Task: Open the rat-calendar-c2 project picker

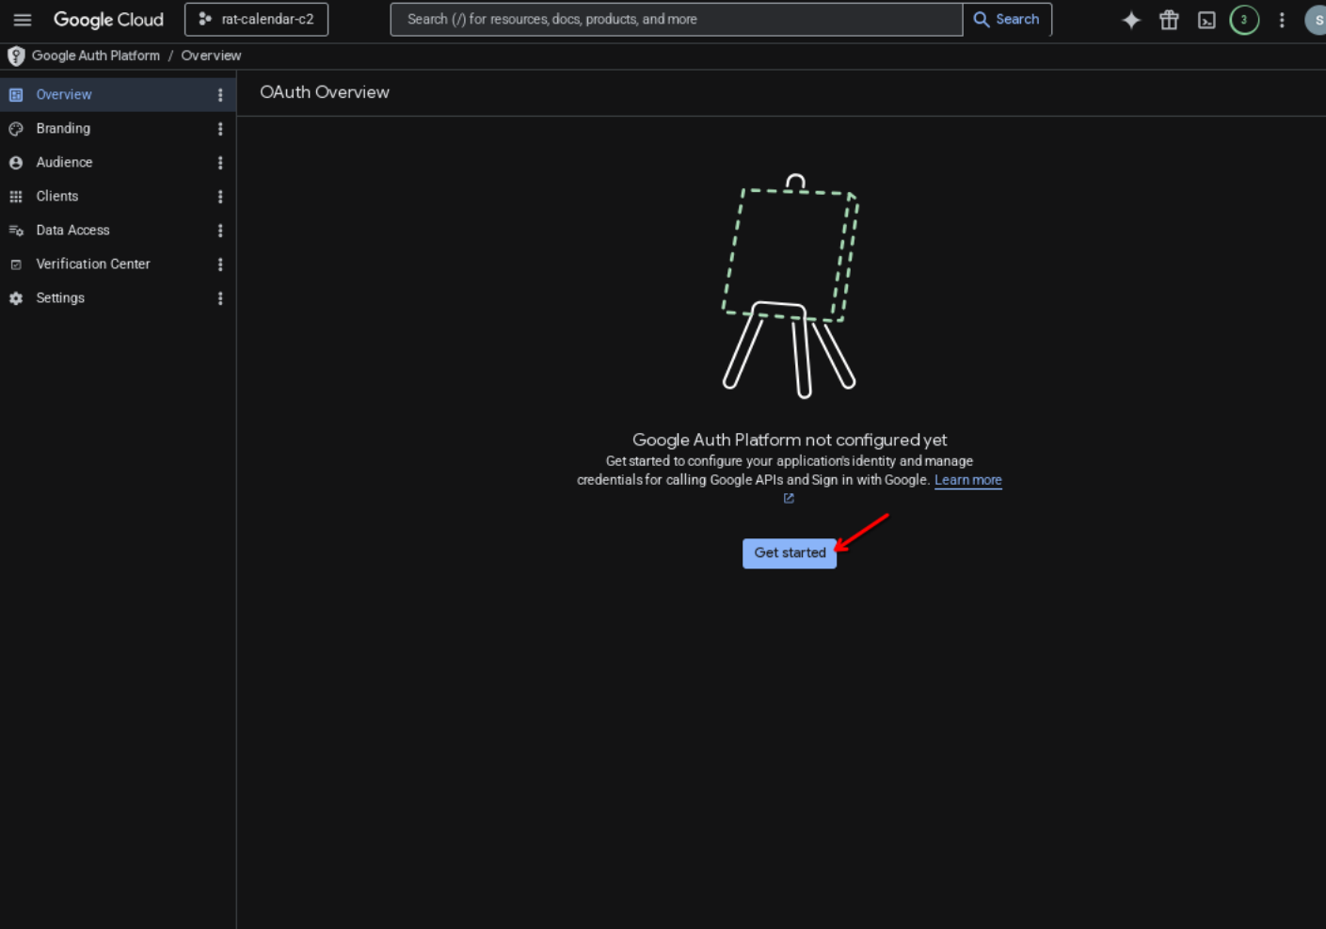Action: [x=256, y=20]
